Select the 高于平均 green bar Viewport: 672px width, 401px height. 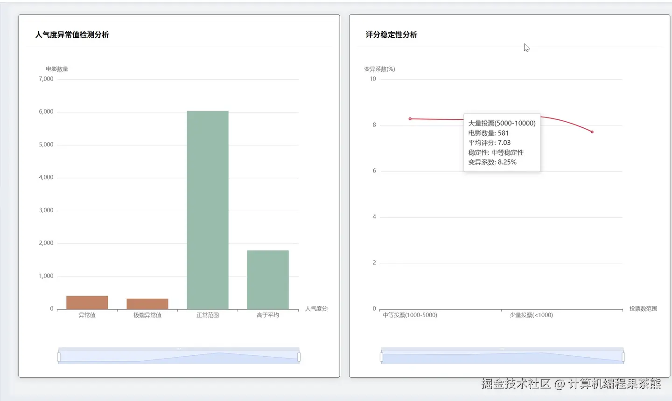268,280
